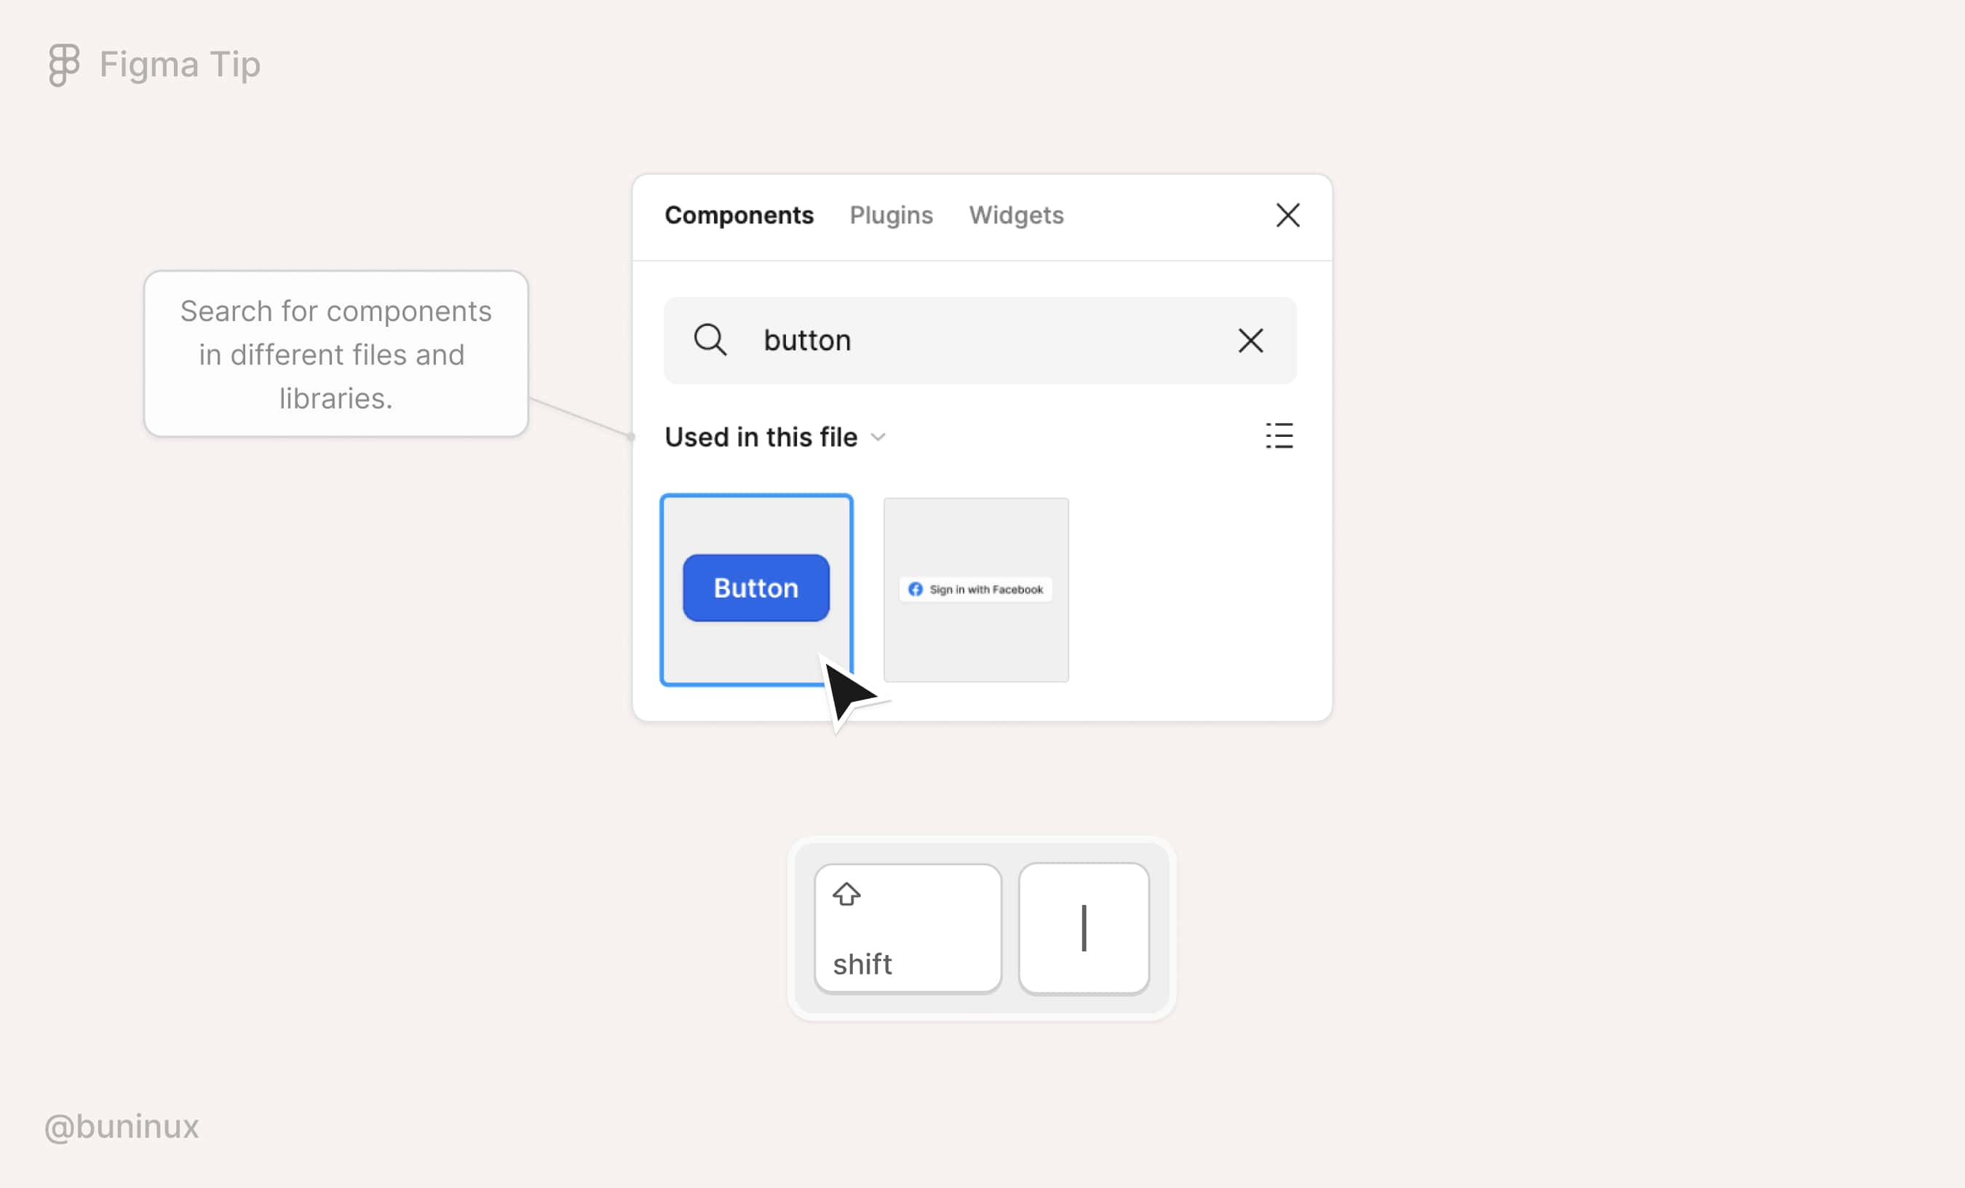
Task: Toggle visibility of Widgets panel
Action: click(1015, 216)
